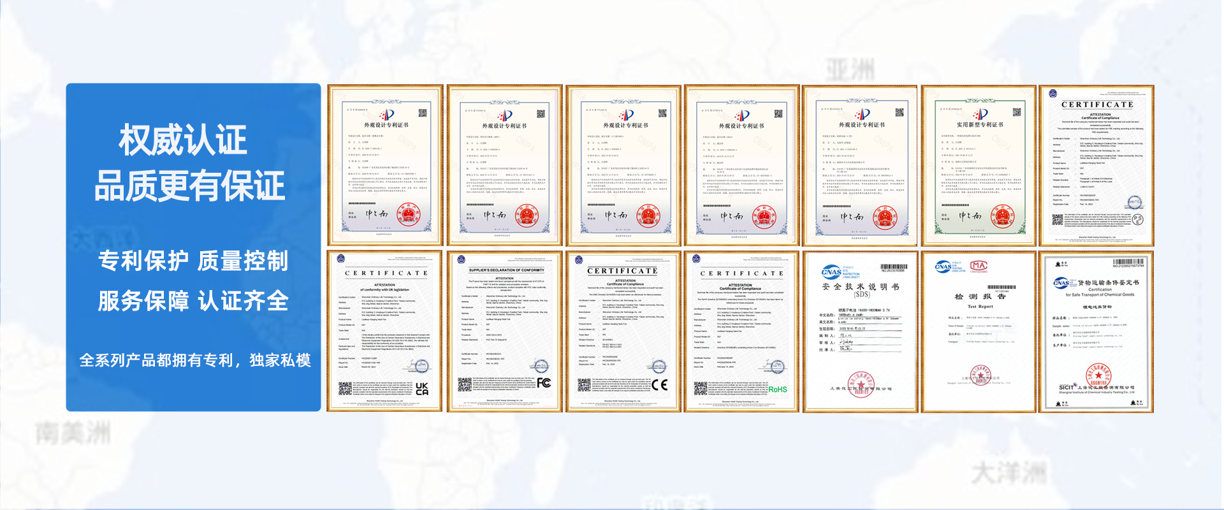Open the PSE Certificate of Compliance image
The width and height of the screenshot is (1224, 510).
[1096, 166]
